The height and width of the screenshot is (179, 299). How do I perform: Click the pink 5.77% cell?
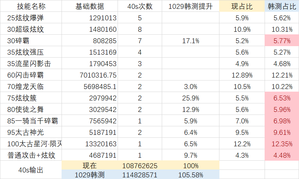point(282,41)
